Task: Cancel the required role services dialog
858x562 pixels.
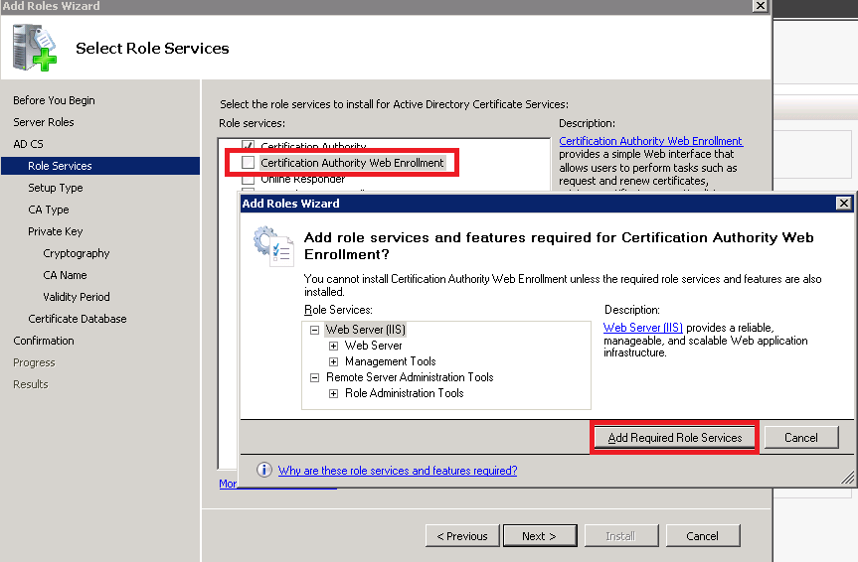Action: click(800, 438)
